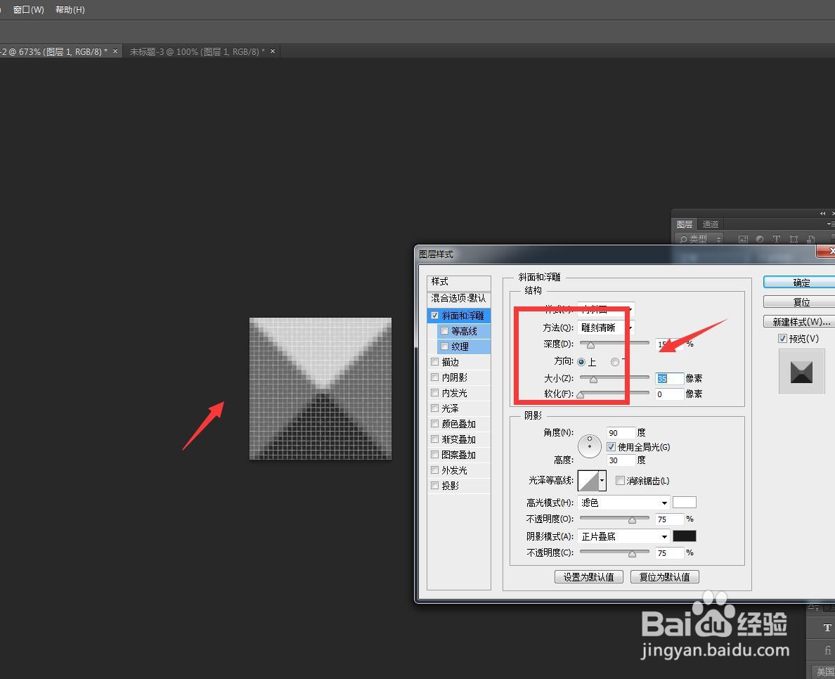Enable the 纹理 checkbox

click(x=445, y=346)
